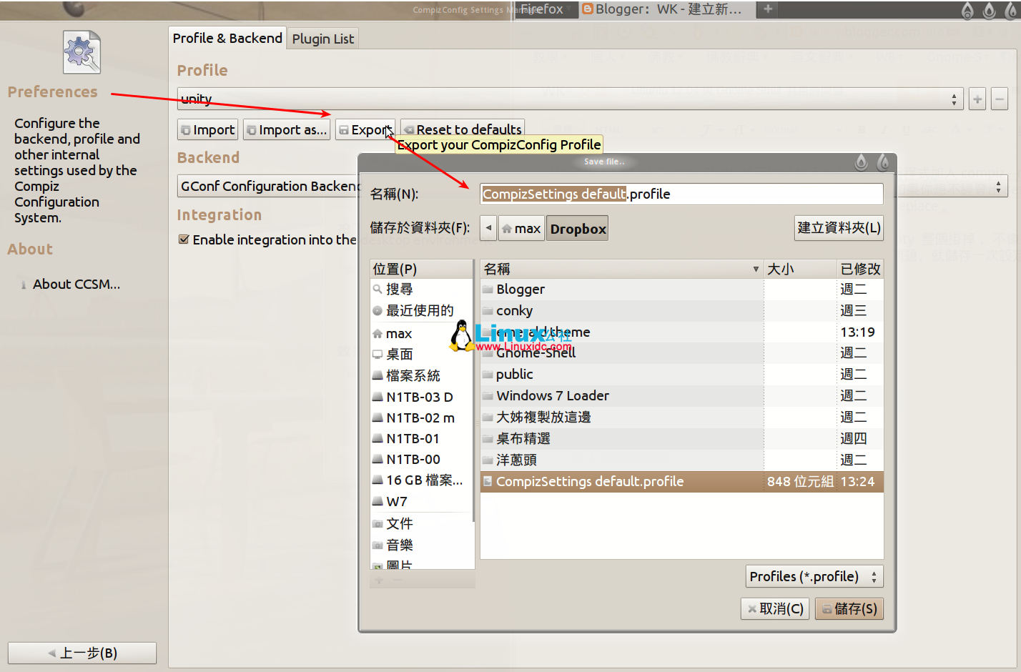1021x672 pixels.
Task: Click 取消(C) cancel button
Action: click(775, 608)
